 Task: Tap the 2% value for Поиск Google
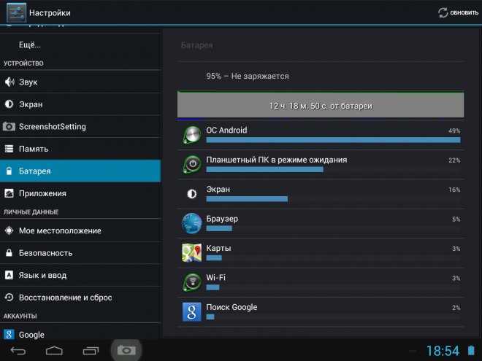pos(456,308)
